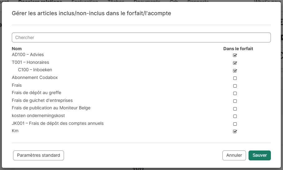Include Frais de guichet d'entreprises in forfait

(235, 101)
